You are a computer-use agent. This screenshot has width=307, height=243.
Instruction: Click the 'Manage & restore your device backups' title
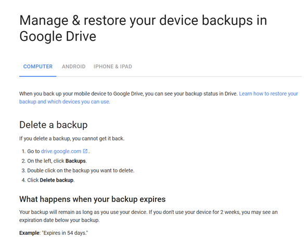coord(143,29)
